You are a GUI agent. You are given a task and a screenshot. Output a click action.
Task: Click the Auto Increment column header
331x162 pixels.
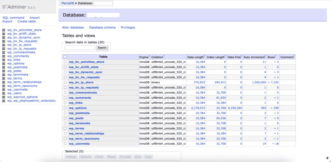254,57
